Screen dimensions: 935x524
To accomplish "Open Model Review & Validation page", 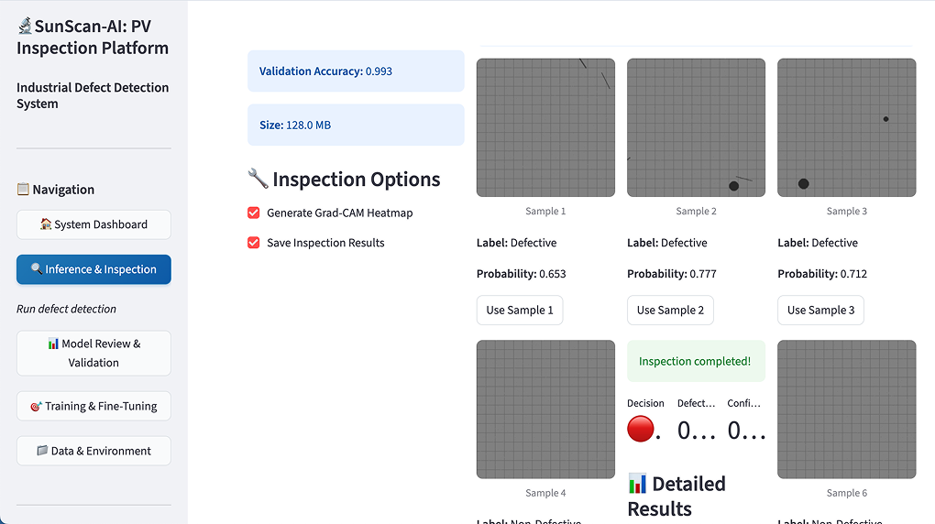I will point(93,353).
